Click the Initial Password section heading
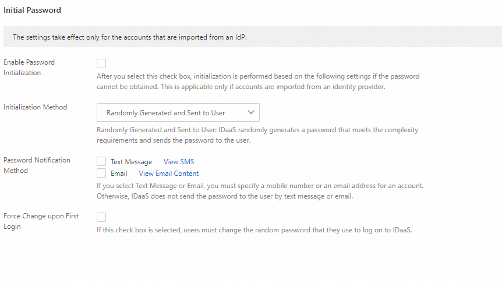This screenshot has width=502, height=283. point(32,10)
